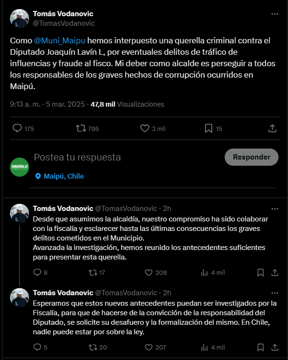
Task: Share the second reply tweet
Action: click(275, 348)
